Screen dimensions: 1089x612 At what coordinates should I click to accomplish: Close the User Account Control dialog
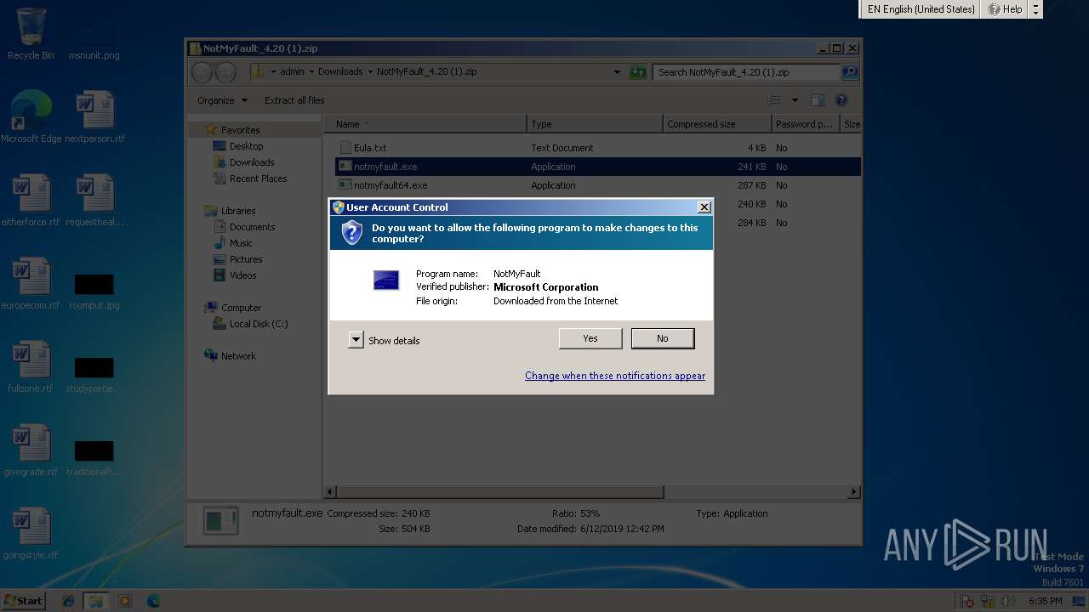tap(704, 207)
